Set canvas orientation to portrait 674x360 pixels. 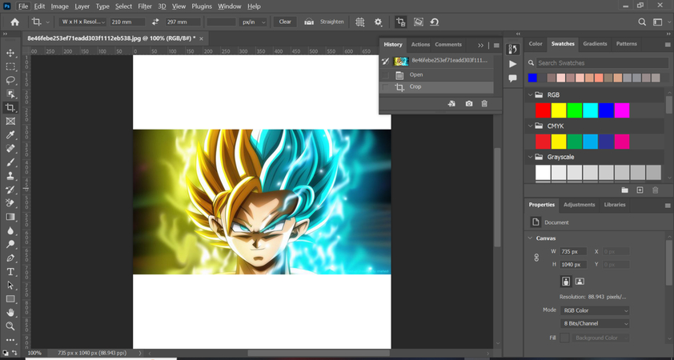pos(566,282)
